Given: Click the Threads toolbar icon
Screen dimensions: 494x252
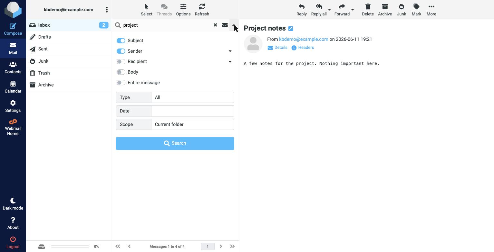Looking at the screenshot, I should (x=164, y=10).
